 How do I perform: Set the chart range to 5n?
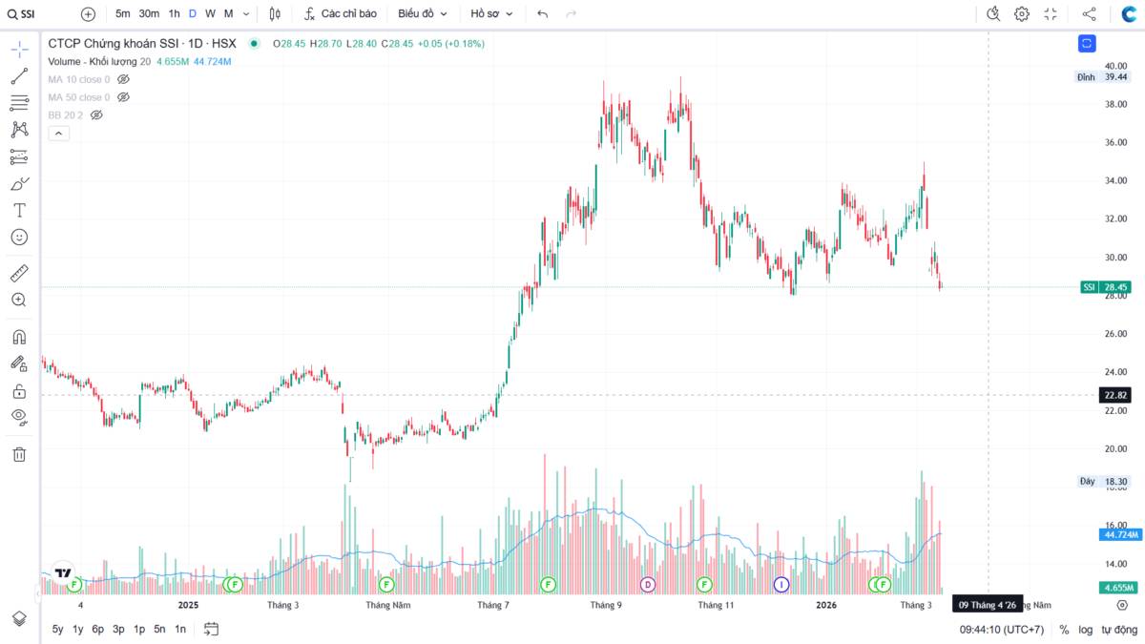pos(159,629)
